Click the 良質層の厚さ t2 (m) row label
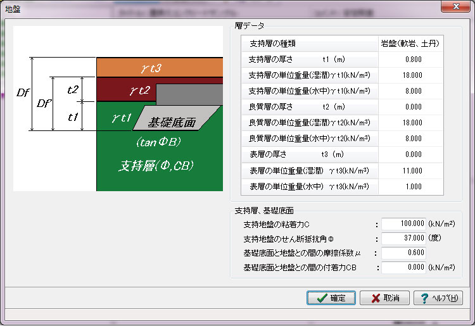This screenshot has height=326, width=475. click(310, 107)
